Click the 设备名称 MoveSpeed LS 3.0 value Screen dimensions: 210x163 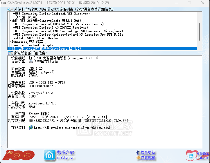click(42, 93)
